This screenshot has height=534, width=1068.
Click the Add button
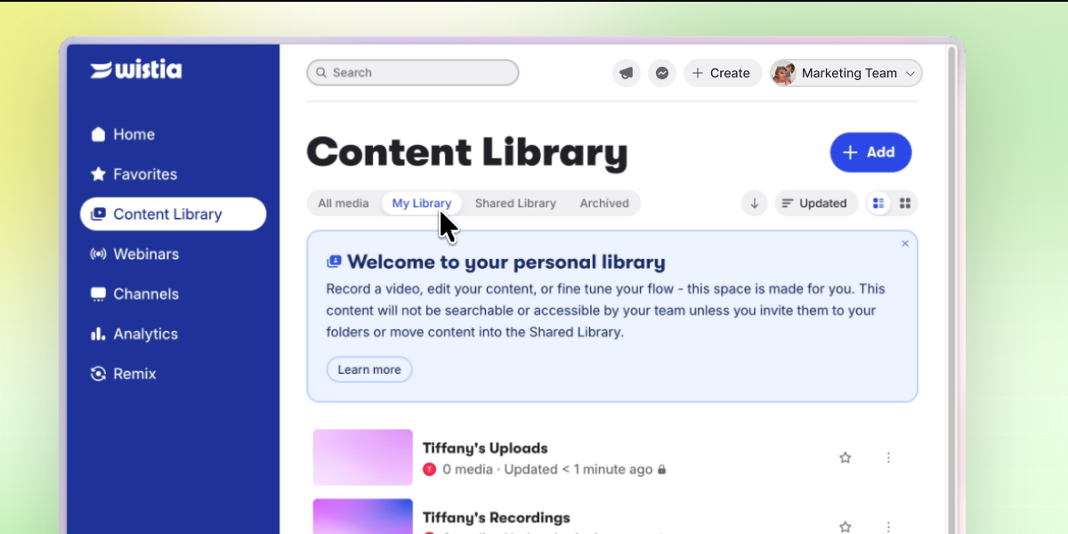click(x=870, y=152)
